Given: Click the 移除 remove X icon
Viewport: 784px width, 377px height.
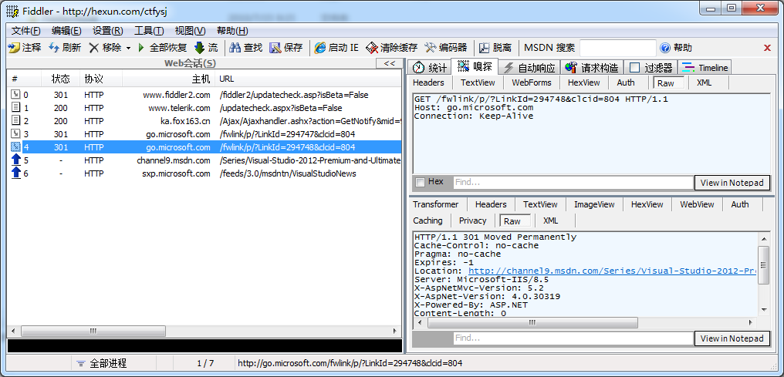Looking at the screenshot, I should (93, 48).
